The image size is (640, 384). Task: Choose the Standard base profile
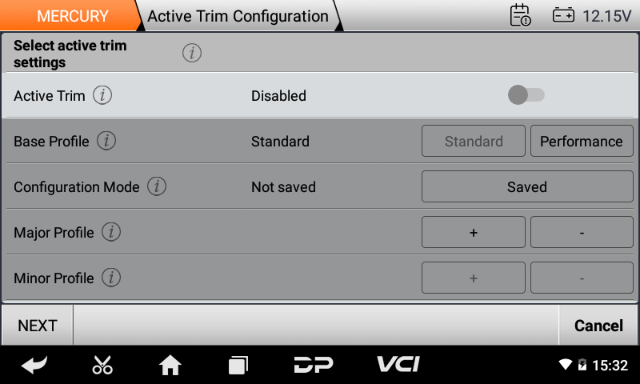474,142
